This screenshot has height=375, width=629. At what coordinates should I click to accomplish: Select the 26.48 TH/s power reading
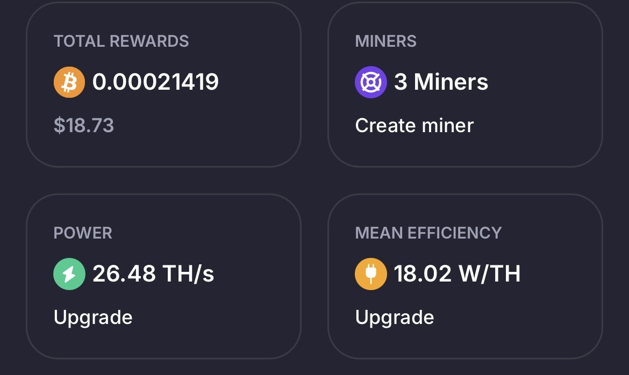153,273
